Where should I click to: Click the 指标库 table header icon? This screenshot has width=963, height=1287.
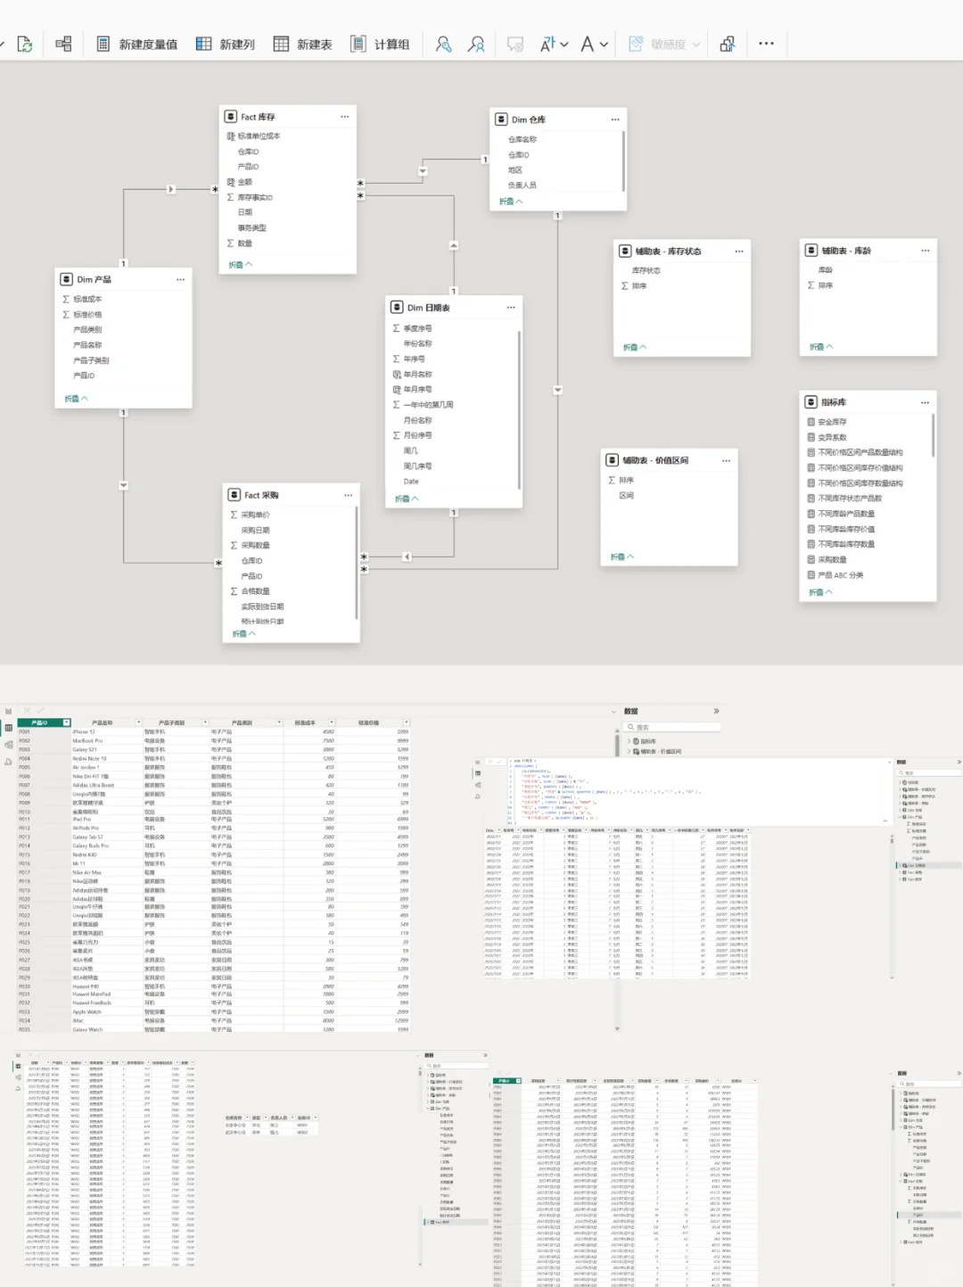tap(811, 402)
